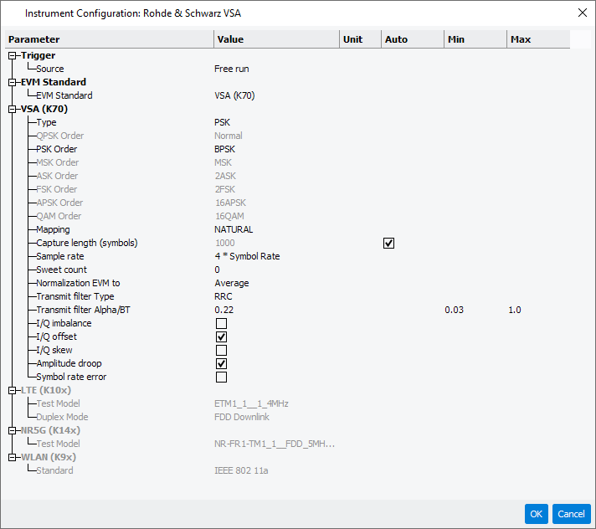Screen dimensions: 596x529
Task: Select the Amplitude droop label
Action: (x=69, y=363)
